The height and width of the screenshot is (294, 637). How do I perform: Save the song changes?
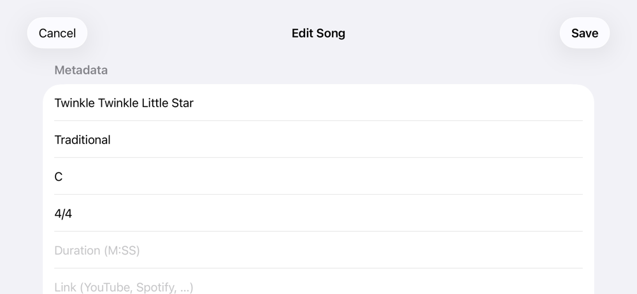[584, 33]
